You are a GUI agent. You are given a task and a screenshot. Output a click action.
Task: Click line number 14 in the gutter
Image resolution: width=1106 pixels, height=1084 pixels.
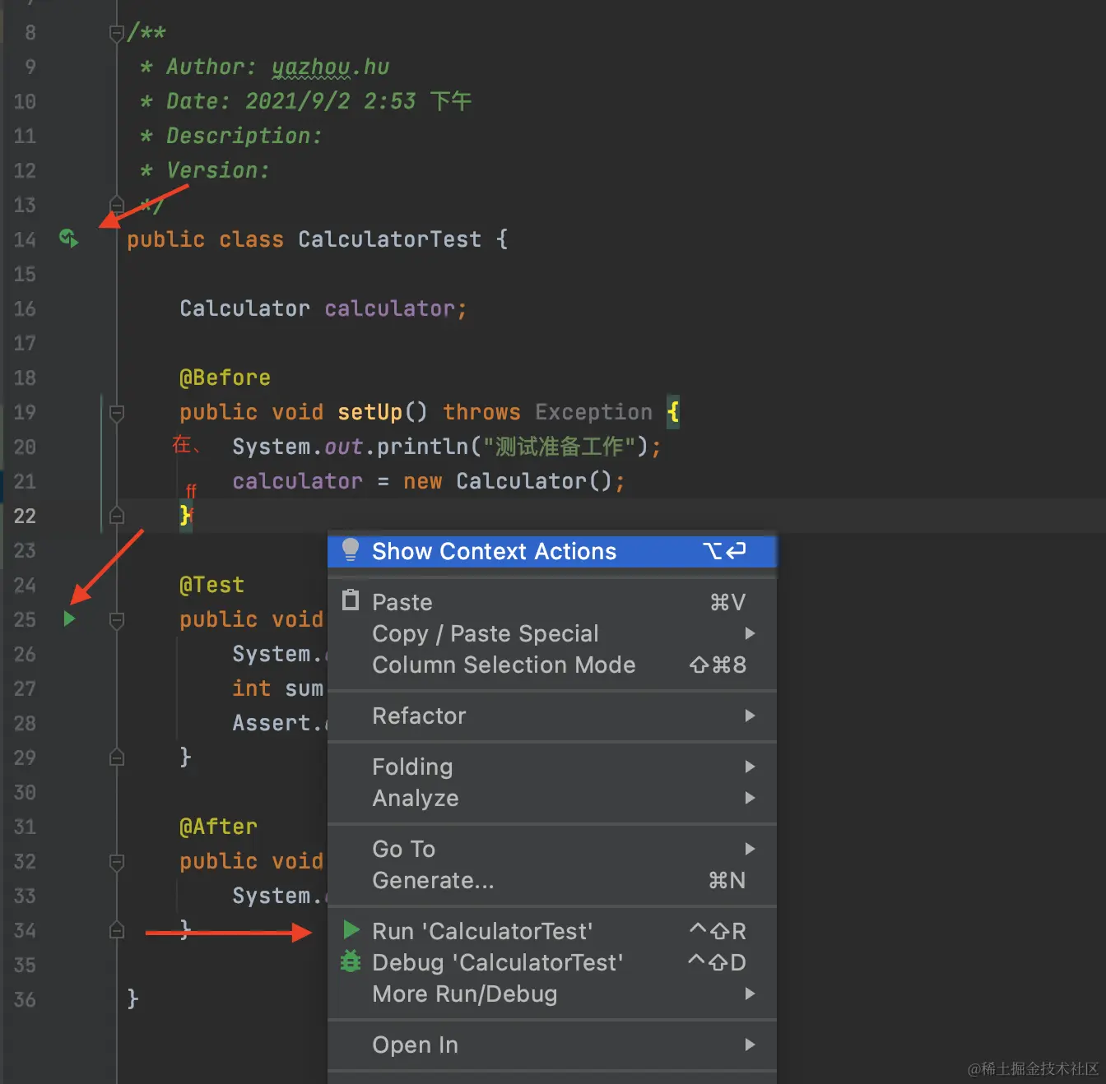[25, 239]
